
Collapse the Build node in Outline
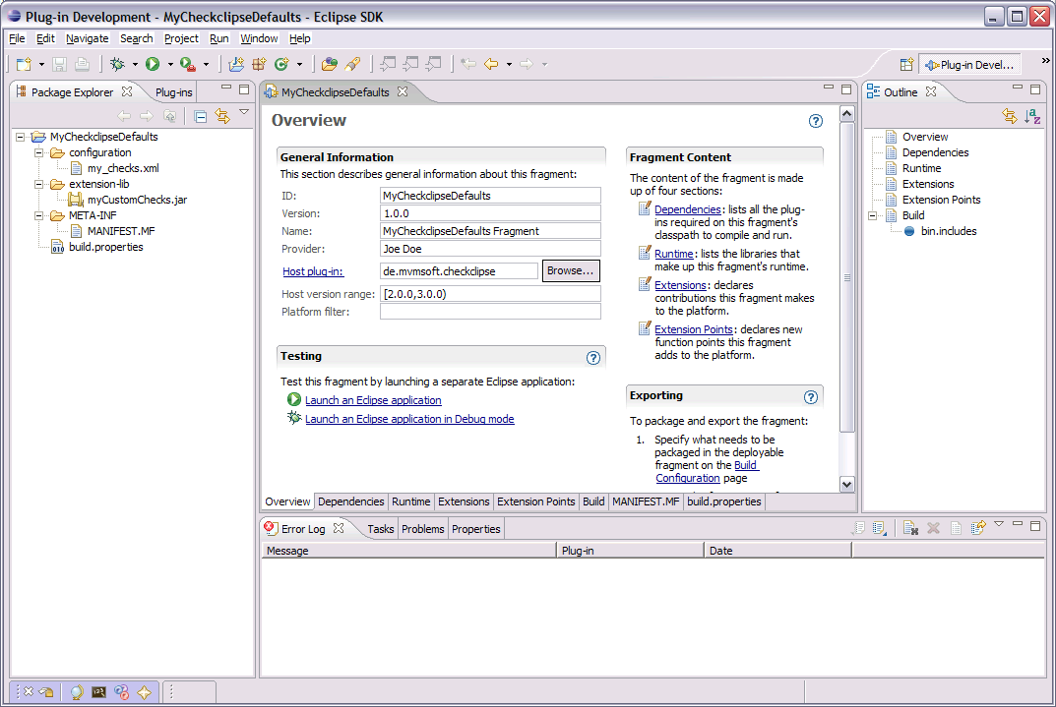pos(873,215)
